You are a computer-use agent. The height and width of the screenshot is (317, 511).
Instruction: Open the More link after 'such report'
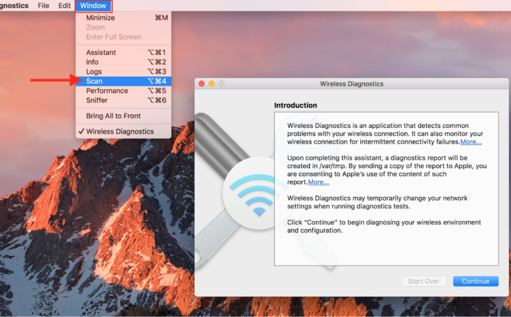(318, 182)
